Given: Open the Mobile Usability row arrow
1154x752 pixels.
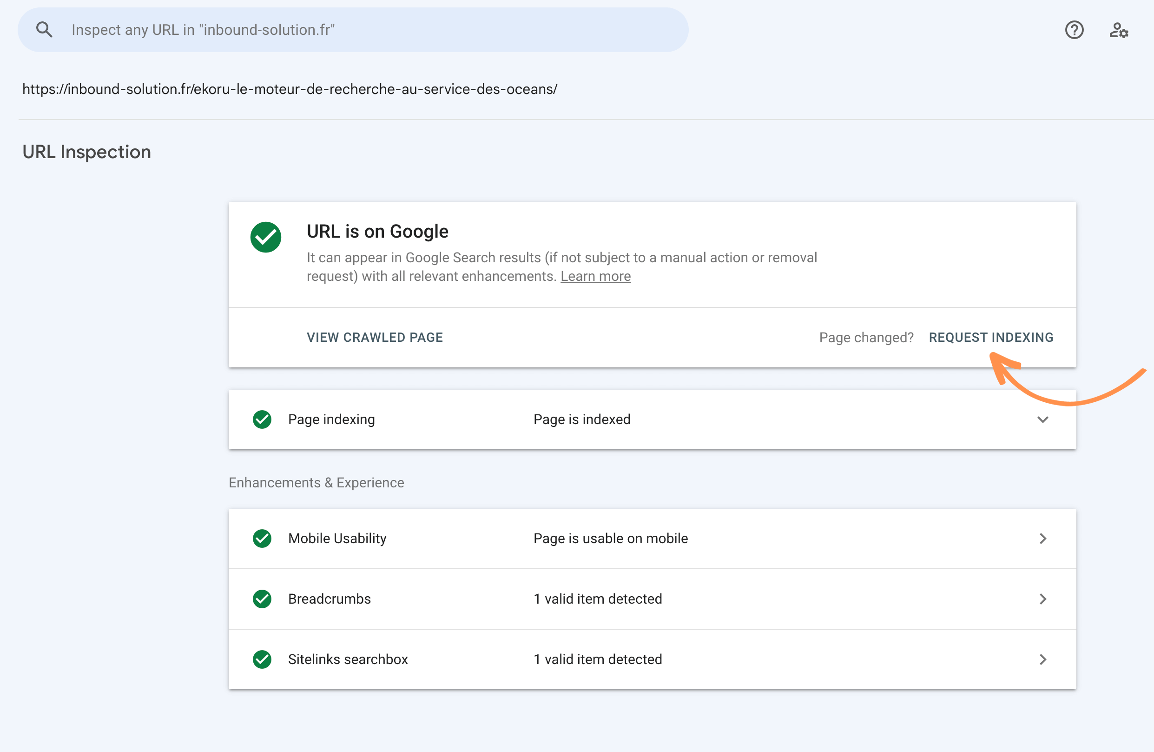Looking at the screenshot, I should (1043, 539).
